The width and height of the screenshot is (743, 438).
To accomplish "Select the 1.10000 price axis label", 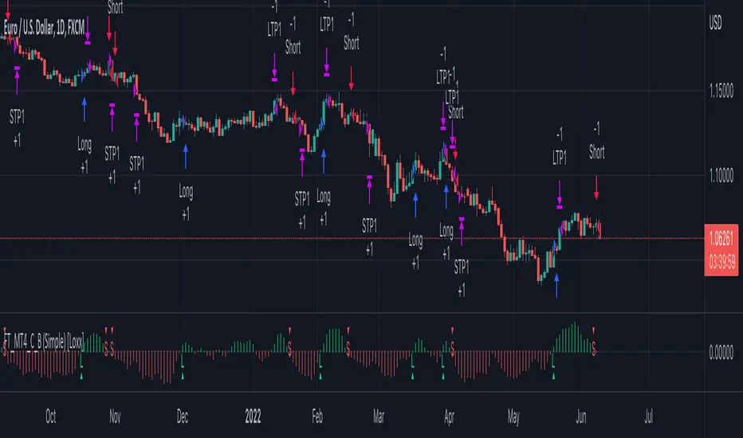I will click(x=721, y=176).
